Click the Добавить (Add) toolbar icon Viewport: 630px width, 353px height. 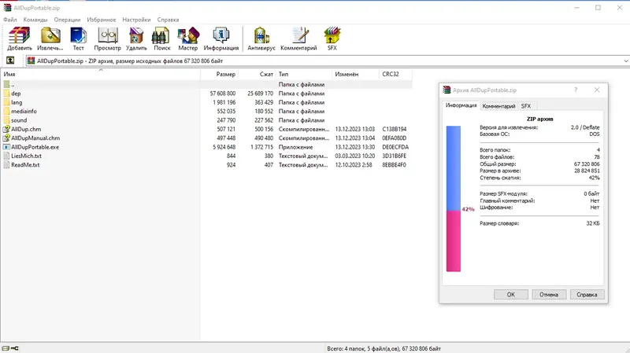(19, 39)
